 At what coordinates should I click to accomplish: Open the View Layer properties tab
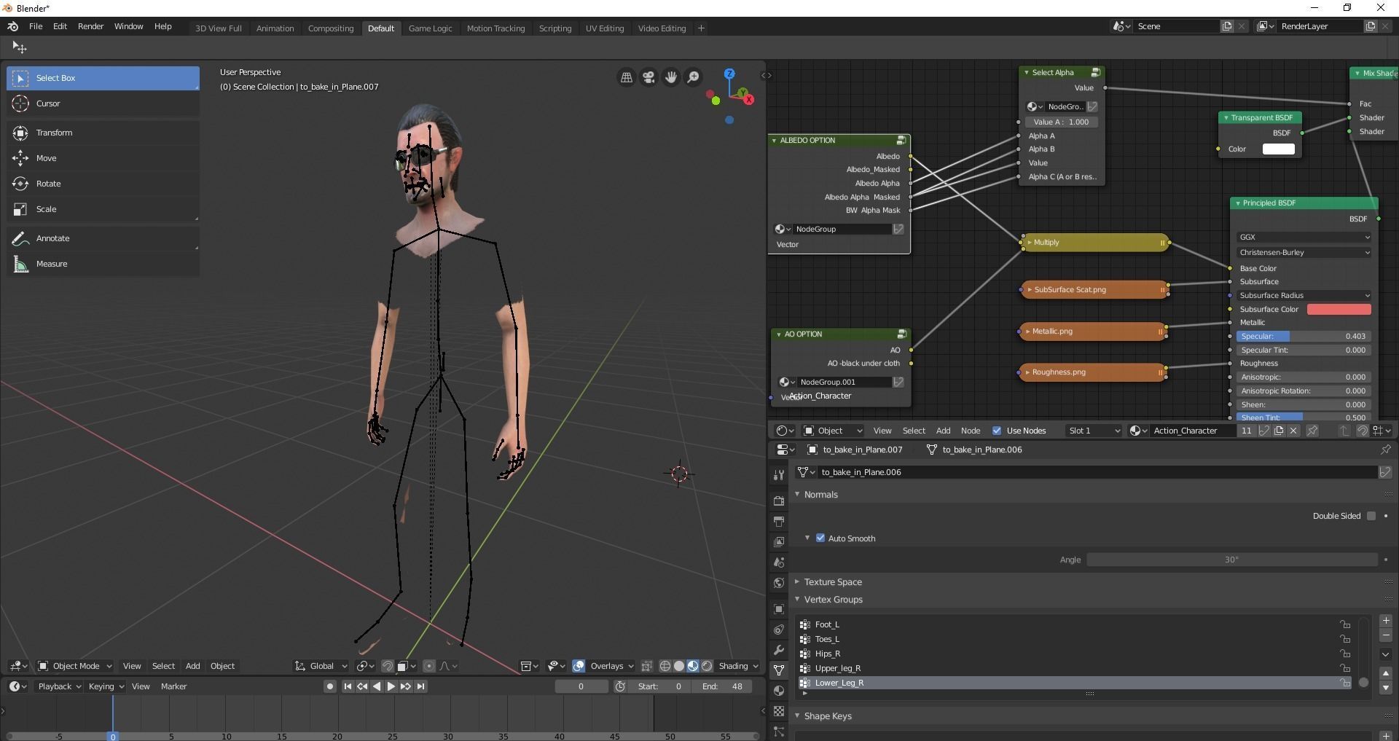(779, 542)
